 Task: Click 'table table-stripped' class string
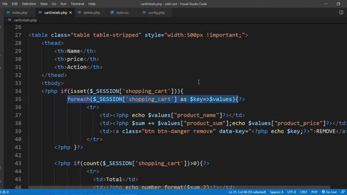pos(106,35)
